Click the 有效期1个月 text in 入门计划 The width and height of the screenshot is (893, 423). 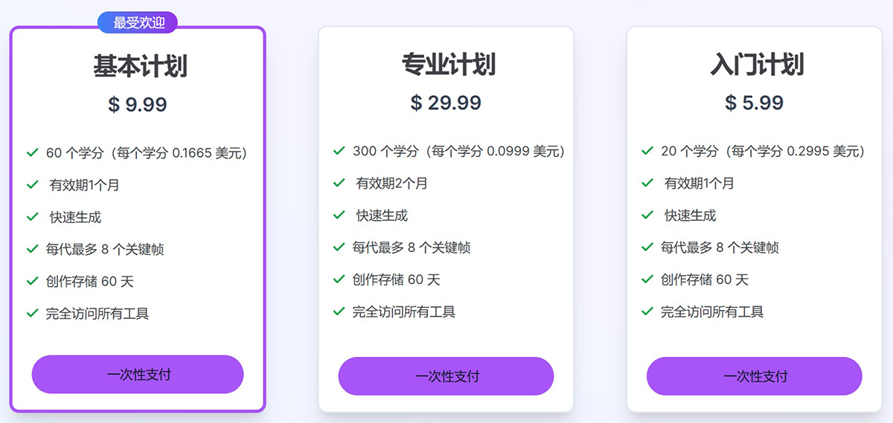pos(699,183)
